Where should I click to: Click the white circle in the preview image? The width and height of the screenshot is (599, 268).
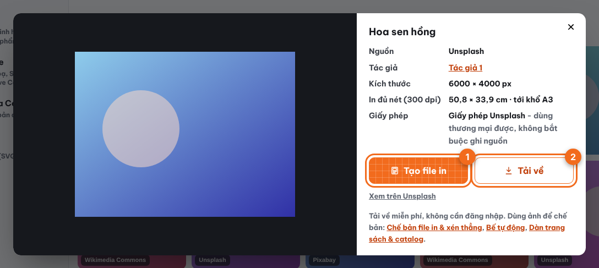[x=141, y=129]
